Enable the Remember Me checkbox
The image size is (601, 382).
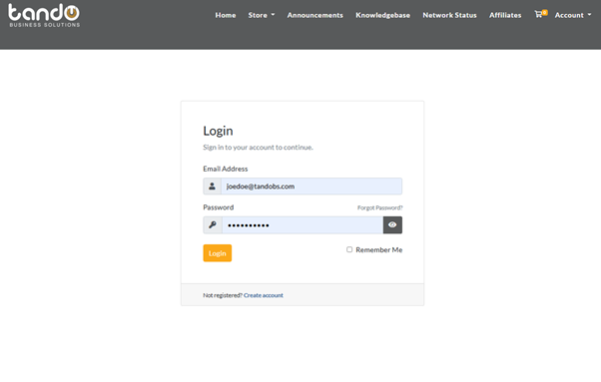pyautogui.click(x=349, y=249)
